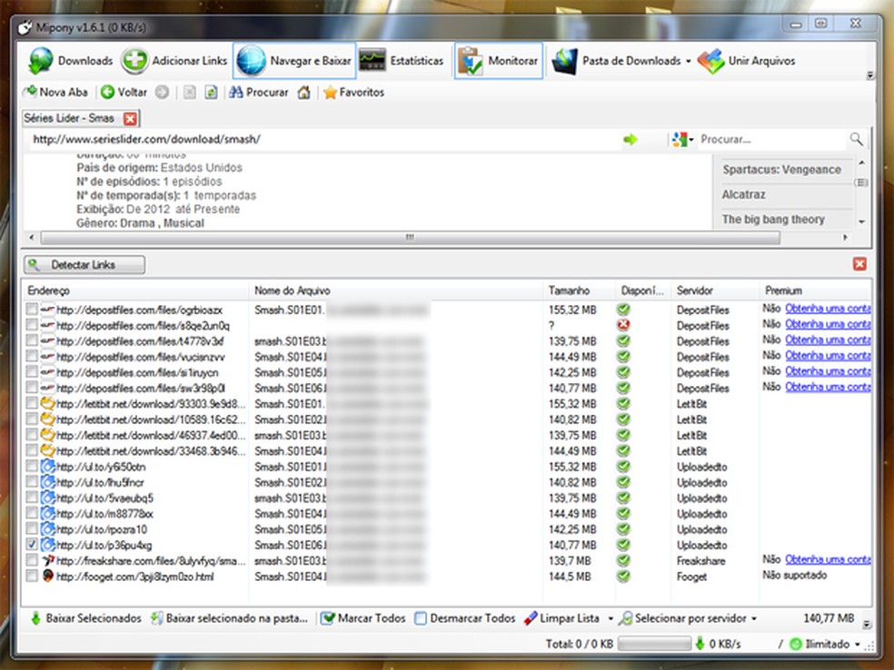Toggle the Monitorar clipboard button
The width and height of the screenshot is (894, 670).
click(x=498, y=61)
